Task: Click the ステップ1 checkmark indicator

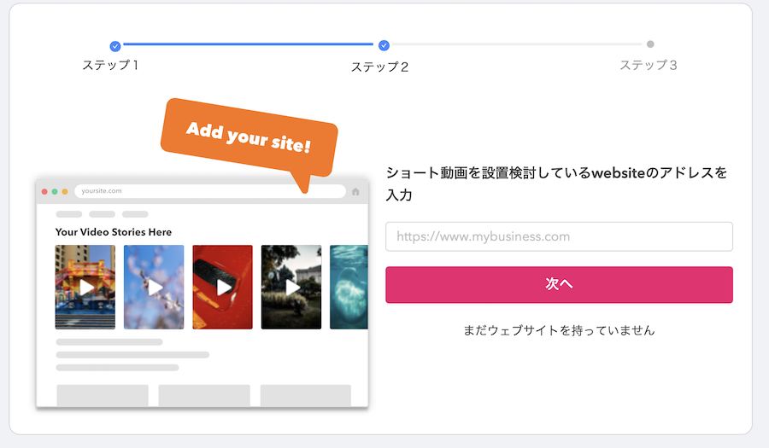Action: click(x=115, y=46)
